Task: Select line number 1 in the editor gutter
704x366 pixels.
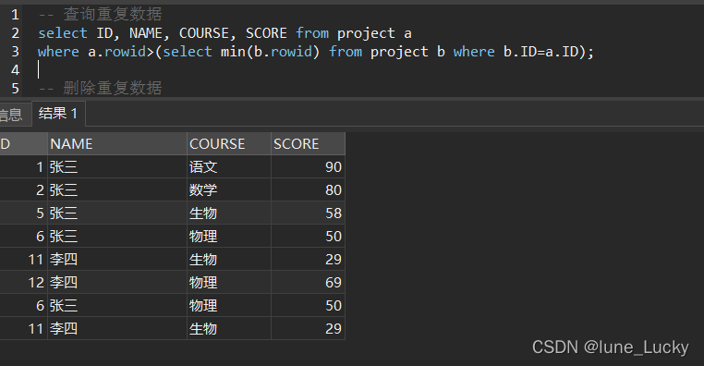Action: click(x=16, y=15)
